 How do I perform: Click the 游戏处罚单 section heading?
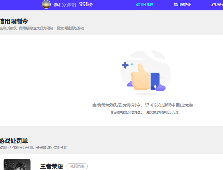[14, 141]
